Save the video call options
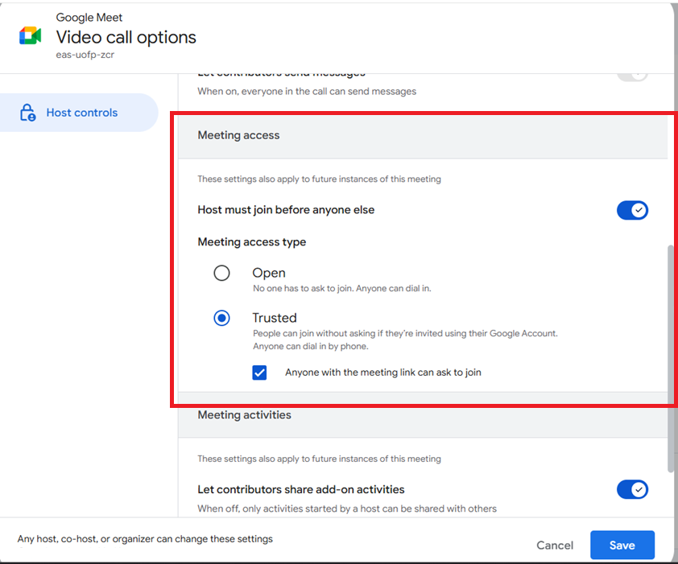This screenshot has width=678, height=564. coord(622,545)
